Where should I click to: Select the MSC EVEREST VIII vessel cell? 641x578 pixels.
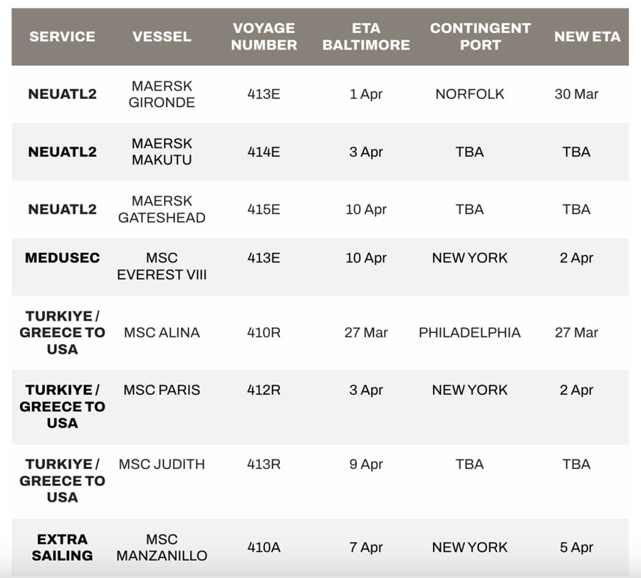pyautogui.click(x=162, y=267)
